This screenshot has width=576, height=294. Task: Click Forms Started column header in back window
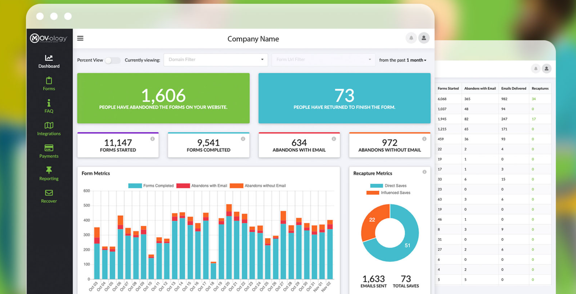pos(448,89)
